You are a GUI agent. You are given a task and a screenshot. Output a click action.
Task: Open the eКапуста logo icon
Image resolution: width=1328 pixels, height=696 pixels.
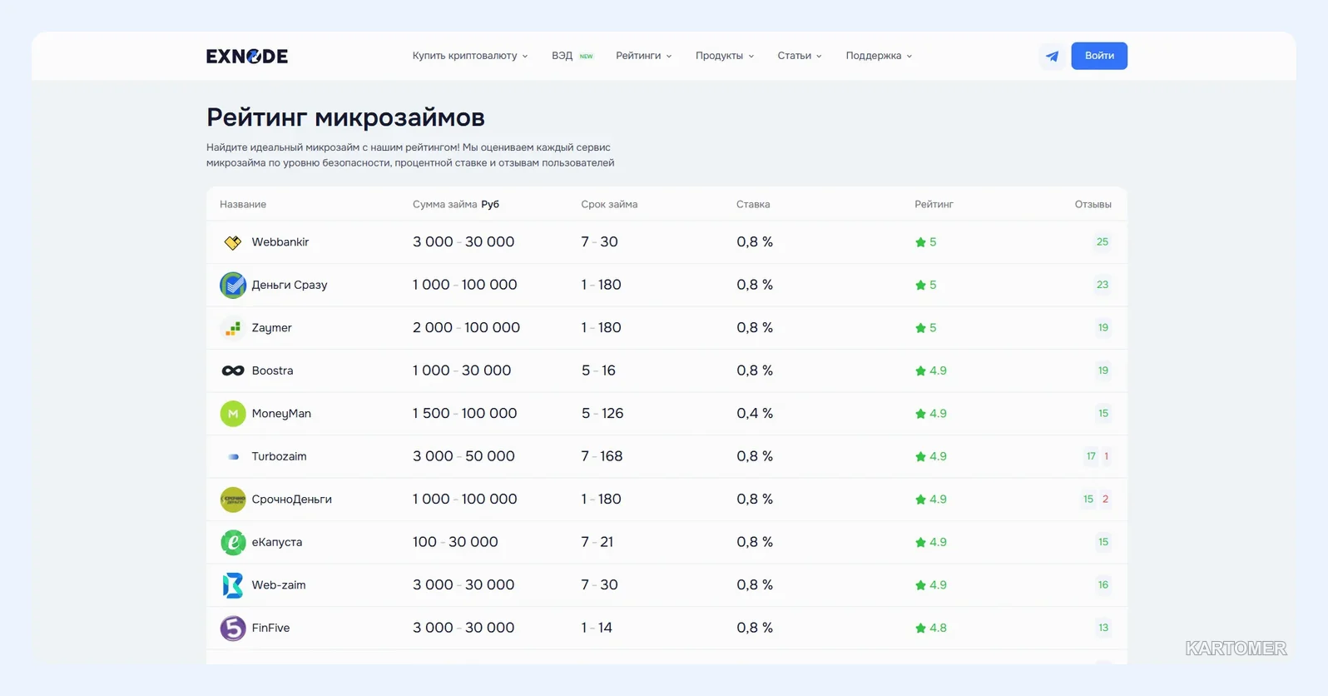(233, 542)
